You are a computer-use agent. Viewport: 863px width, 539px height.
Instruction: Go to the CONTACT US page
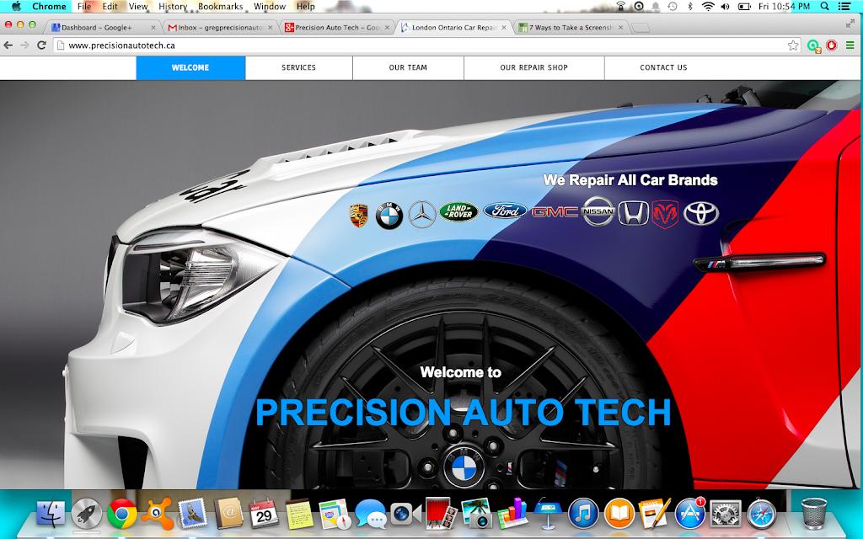click(x=664, y=67)
